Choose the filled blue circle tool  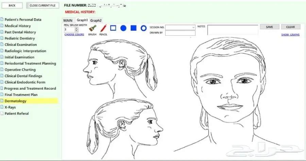click(x=123, y=28)
